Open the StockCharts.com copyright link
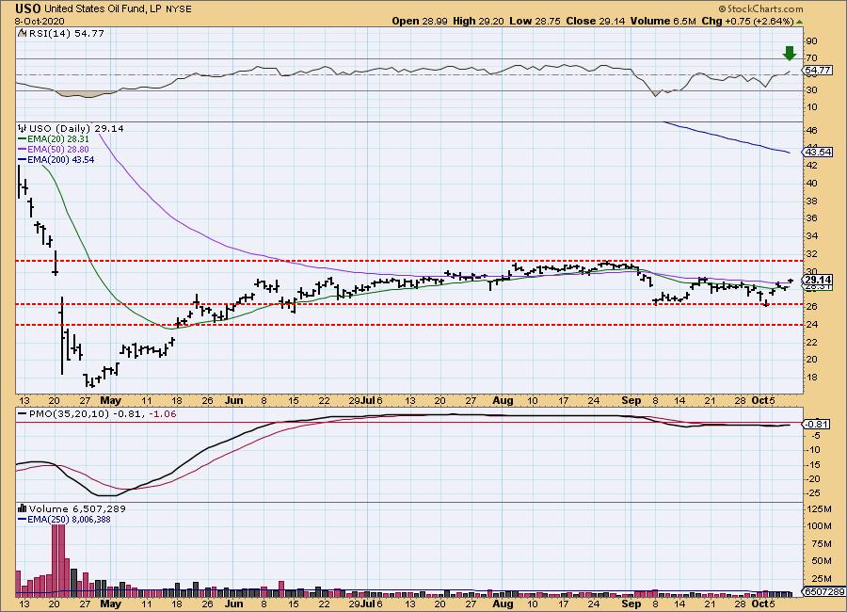The image size is (847, 612). pyautogui.click(x=760, y=8)
